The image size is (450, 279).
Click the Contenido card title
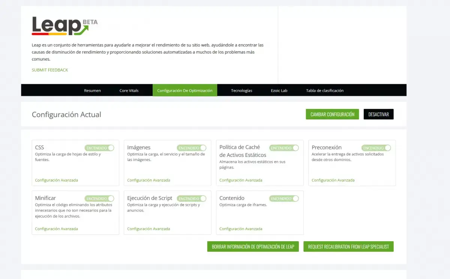pyautogui.click(x=232, y=198)
